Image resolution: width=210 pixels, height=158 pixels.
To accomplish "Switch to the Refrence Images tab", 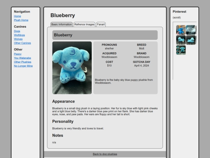I will [x=84, y=25].
